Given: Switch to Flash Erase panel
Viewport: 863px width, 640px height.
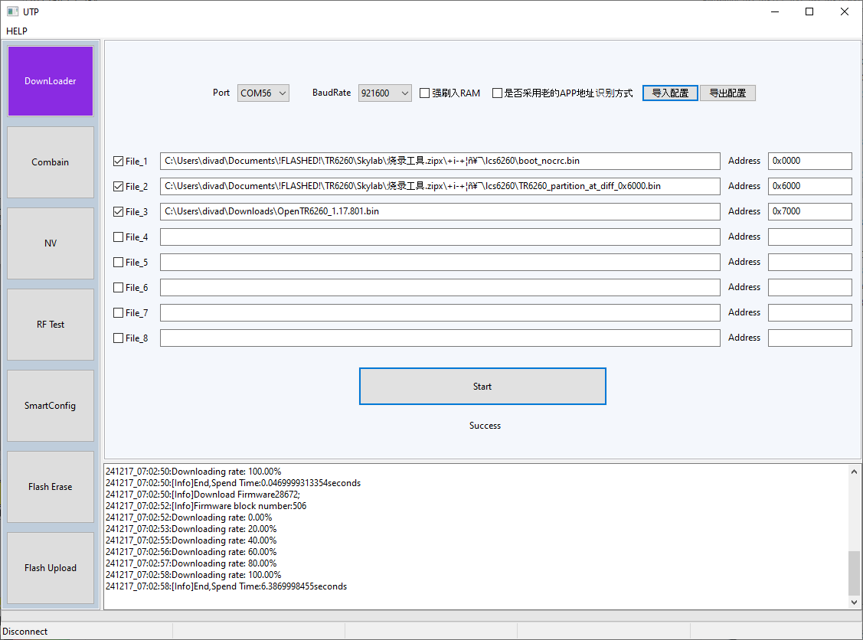Looking at the screenshot, I should [50, 487].
